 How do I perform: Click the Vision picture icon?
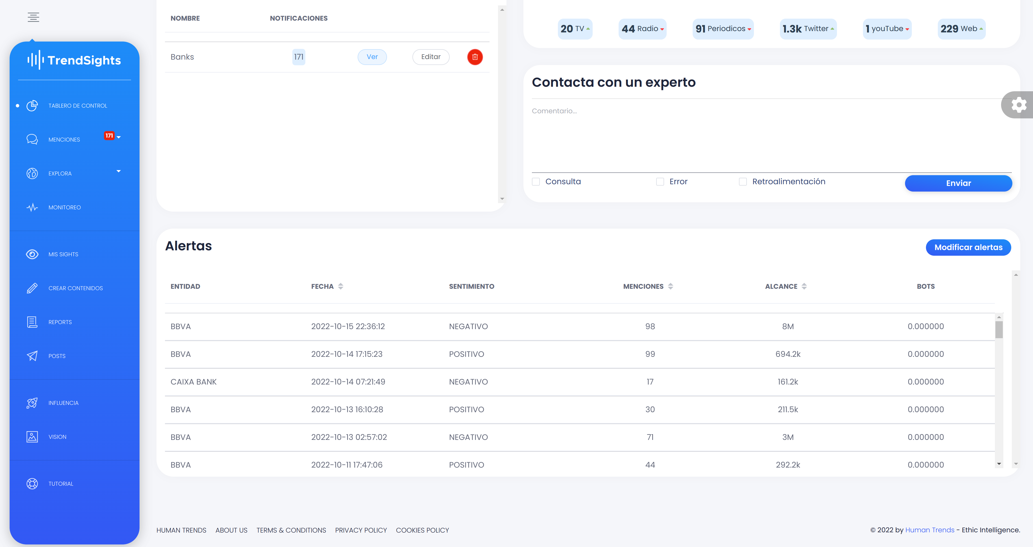32,437
